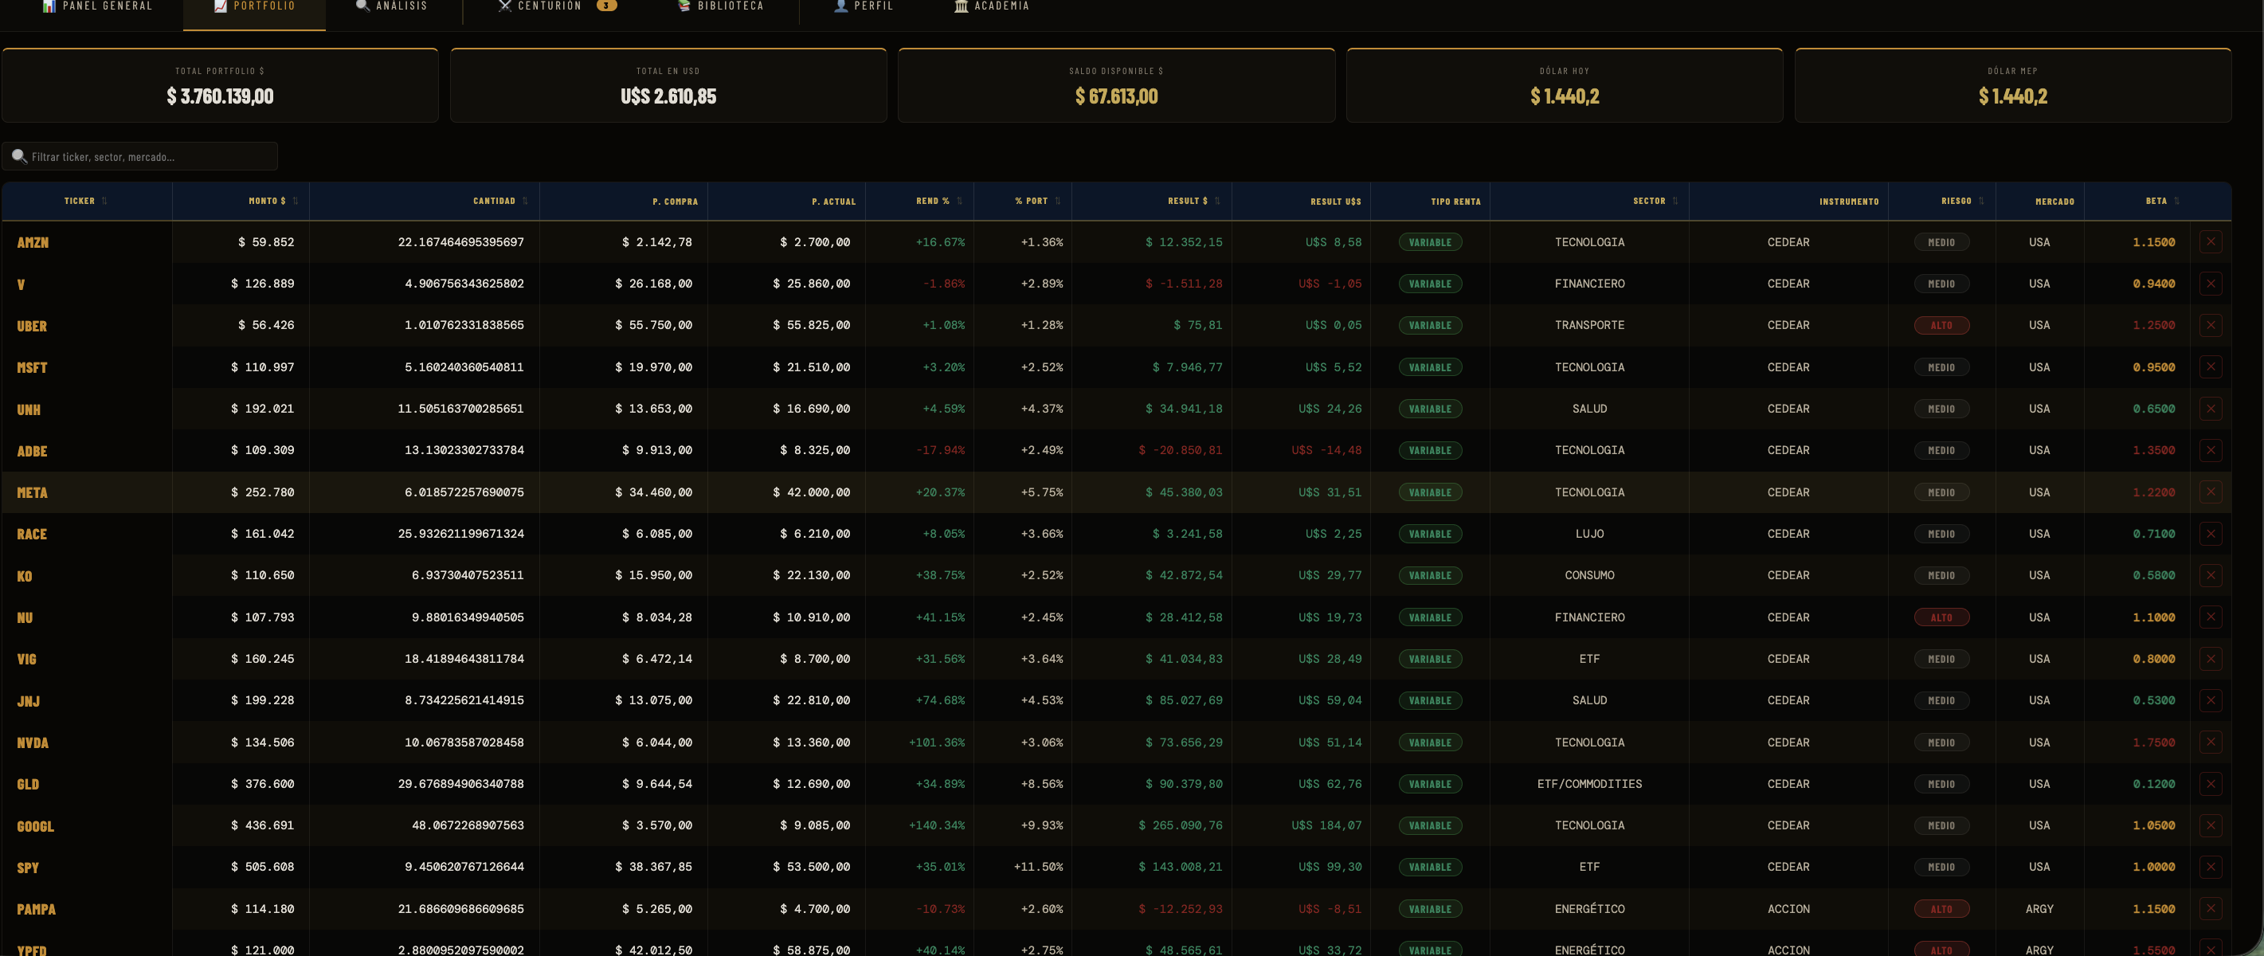Delete the VIG row
Image resolution: width=2264 pixels, height=956 pixels.
[2211, 659]
